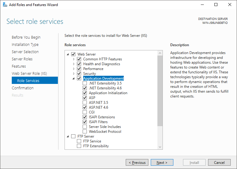The width and height of the screenshot is (237, 169).
Task: Select the ISAPI Extensions tree item
Action: 102,117
